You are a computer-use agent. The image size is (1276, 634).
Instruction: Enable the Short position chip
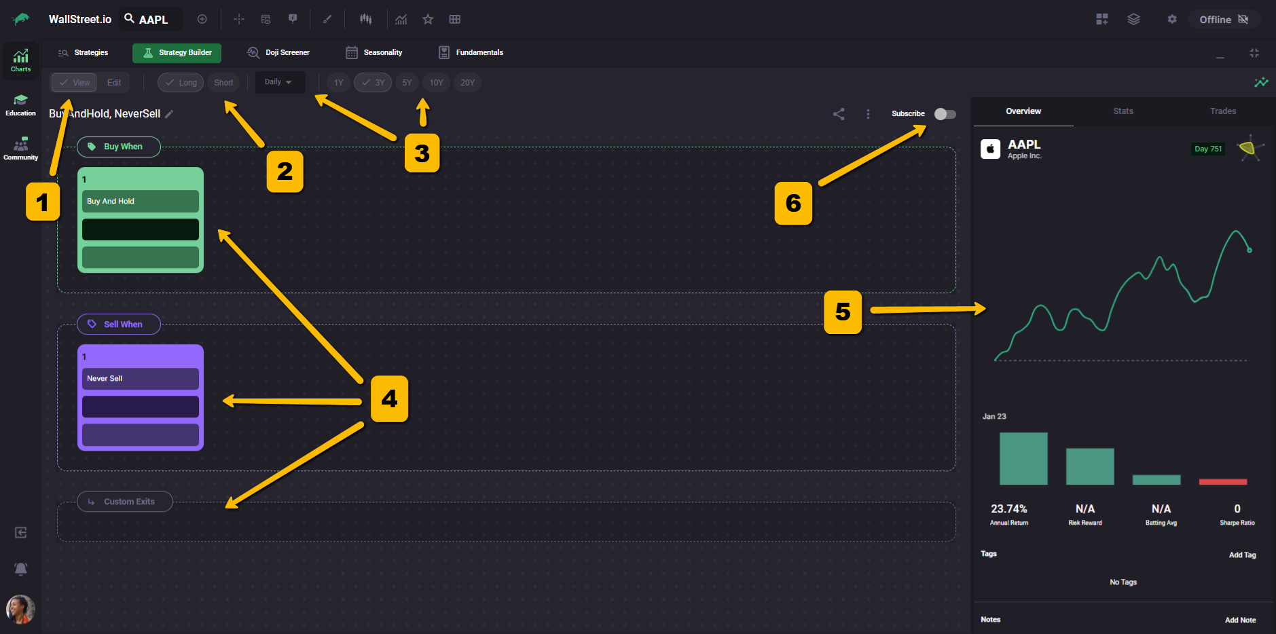click(223, 83)
